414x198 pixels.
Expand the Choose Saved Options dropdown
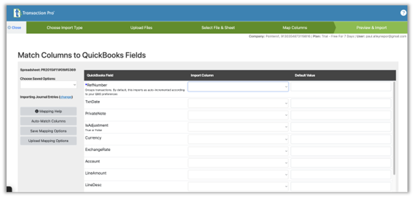pyautogui.click(x=49, y=85)
